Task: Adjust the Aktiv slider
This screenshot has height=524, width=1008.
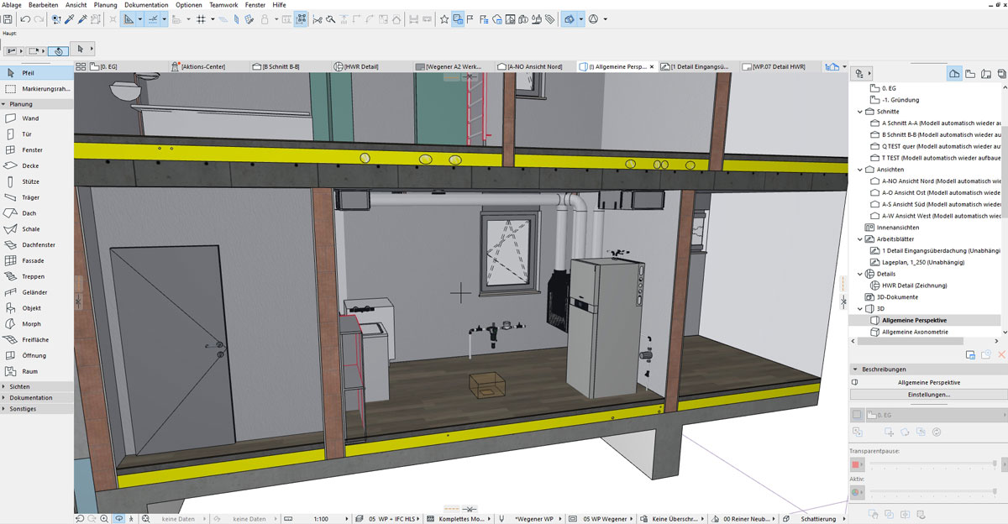Action: (x=932, y=490)
